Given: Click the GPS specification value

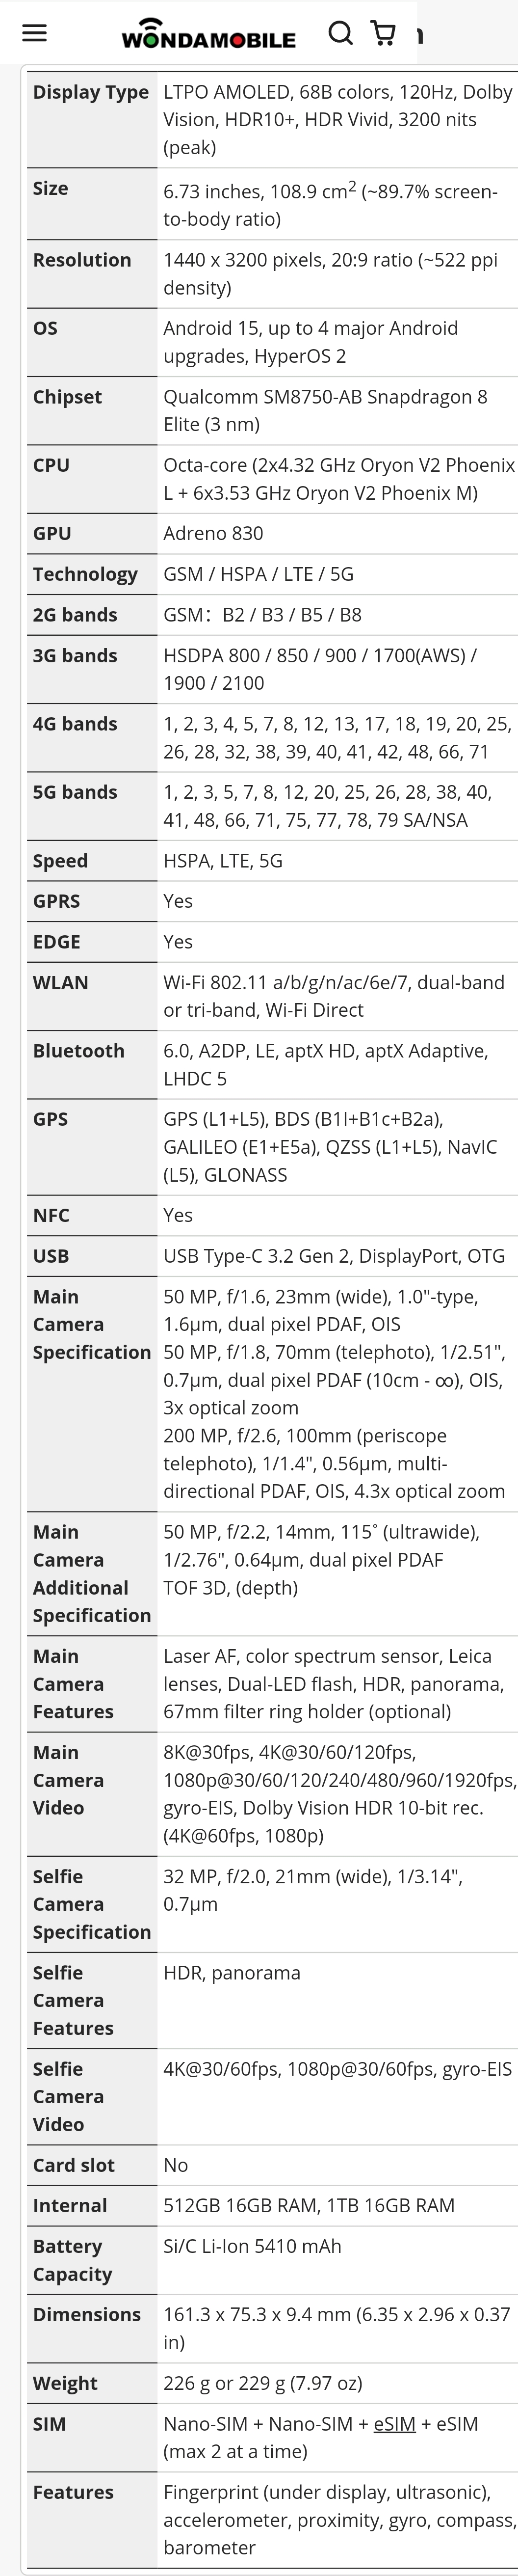Looking at the screenshot, I should coord(330,1146).
